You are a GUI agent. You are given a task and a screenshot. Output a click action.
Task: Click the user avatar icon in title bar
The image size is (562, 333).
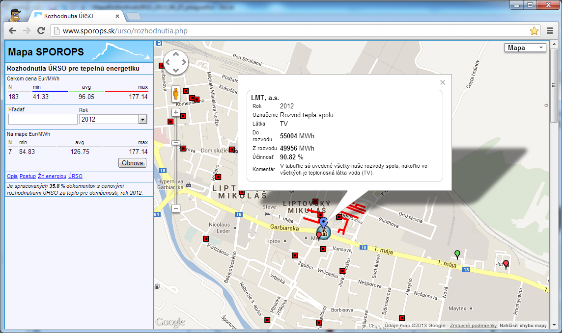tap(14, 16)
